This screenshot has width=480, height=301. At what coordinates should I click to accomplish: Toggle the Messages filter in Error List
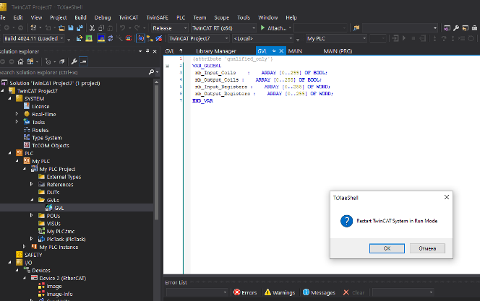coord(319,292)
